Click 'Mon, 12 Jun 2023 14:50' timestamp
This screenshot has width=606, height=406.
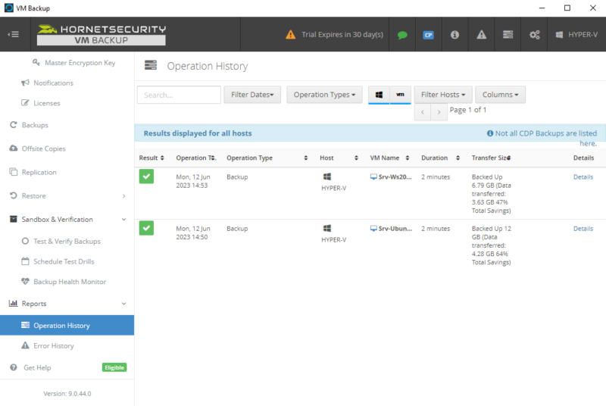[x=193, y=233]
